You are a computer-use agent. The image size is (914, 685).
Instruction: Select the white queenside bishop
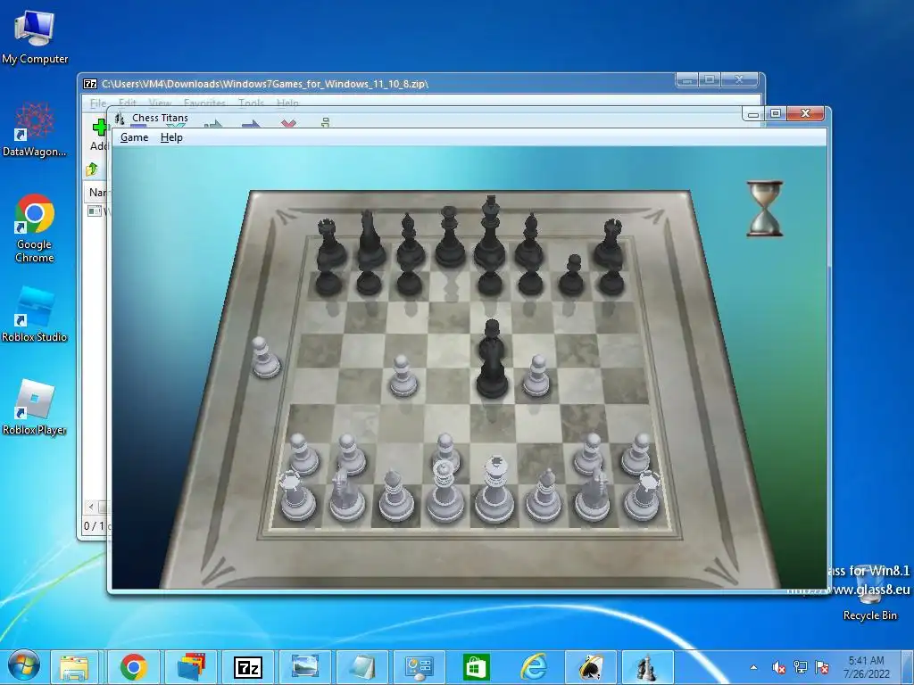tap(395, 497)
